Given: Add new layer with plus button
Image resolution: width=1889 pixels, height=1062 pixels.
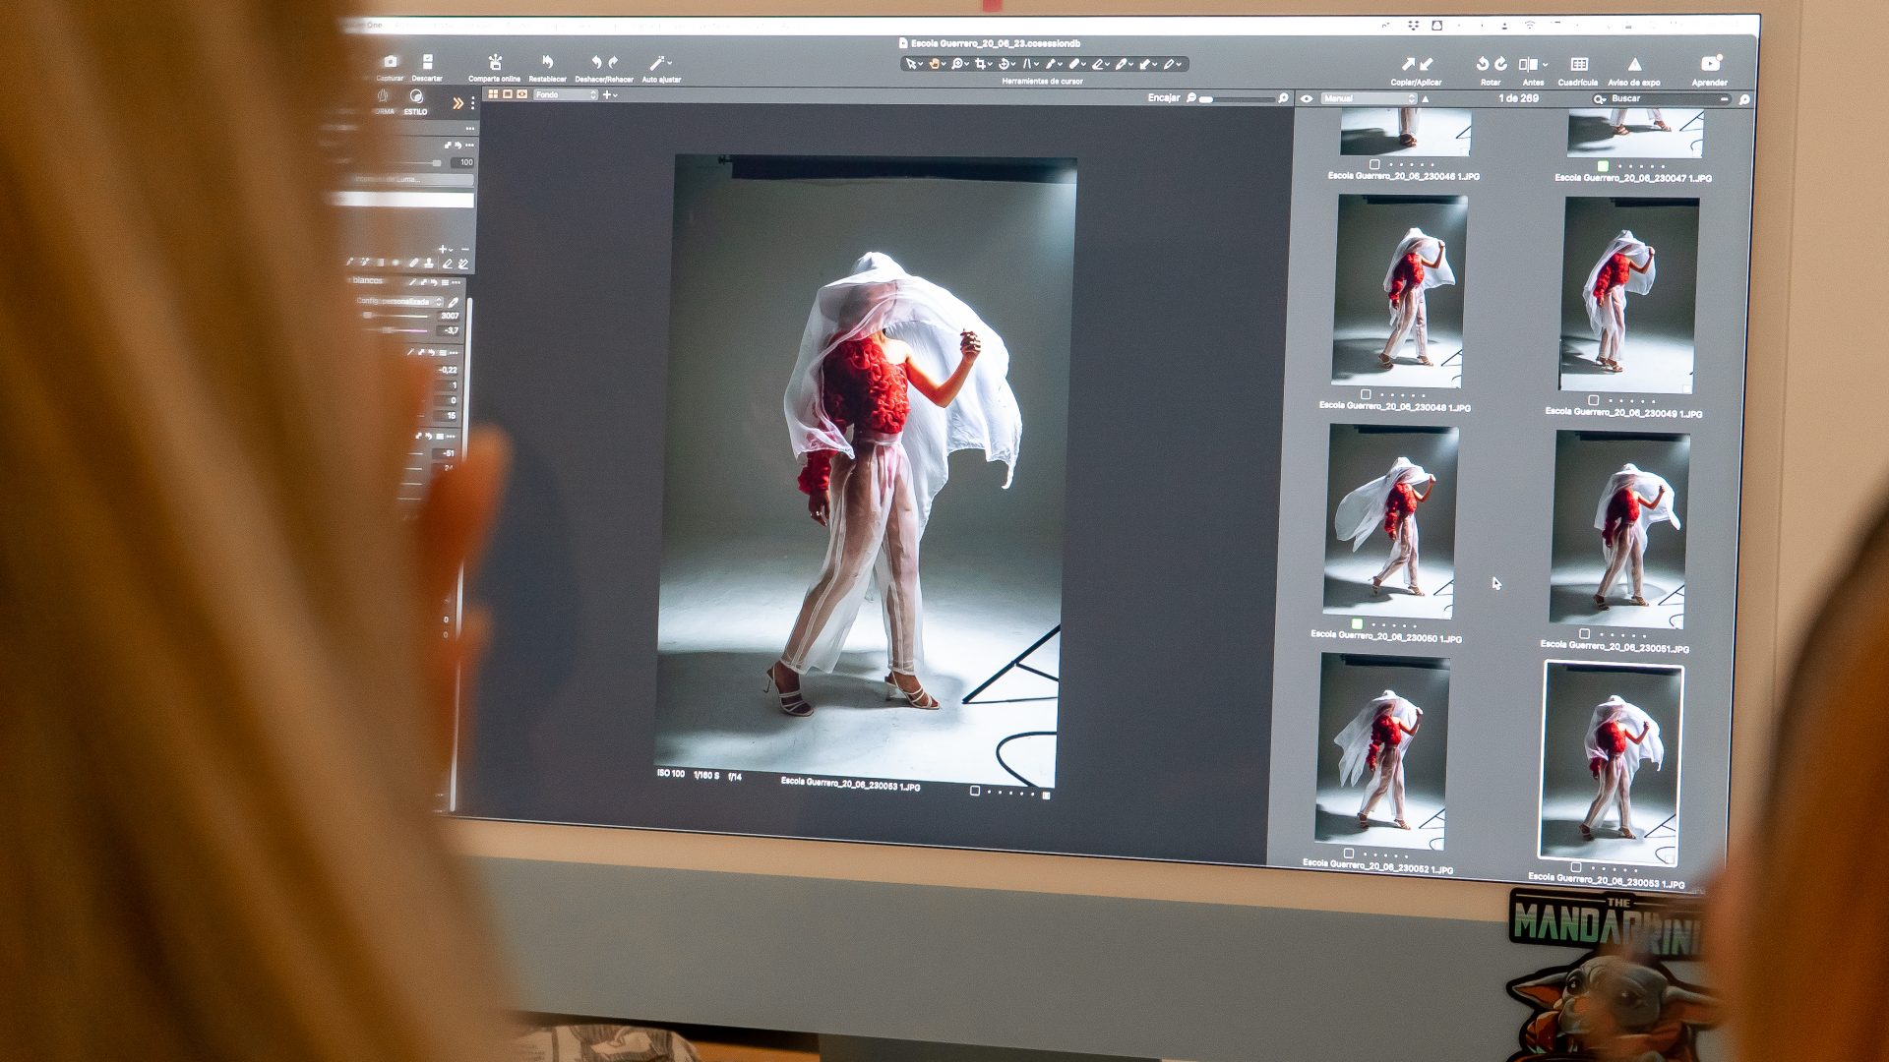Looking at the screenshot, I should pyautogui.click(x=607, y=94).
